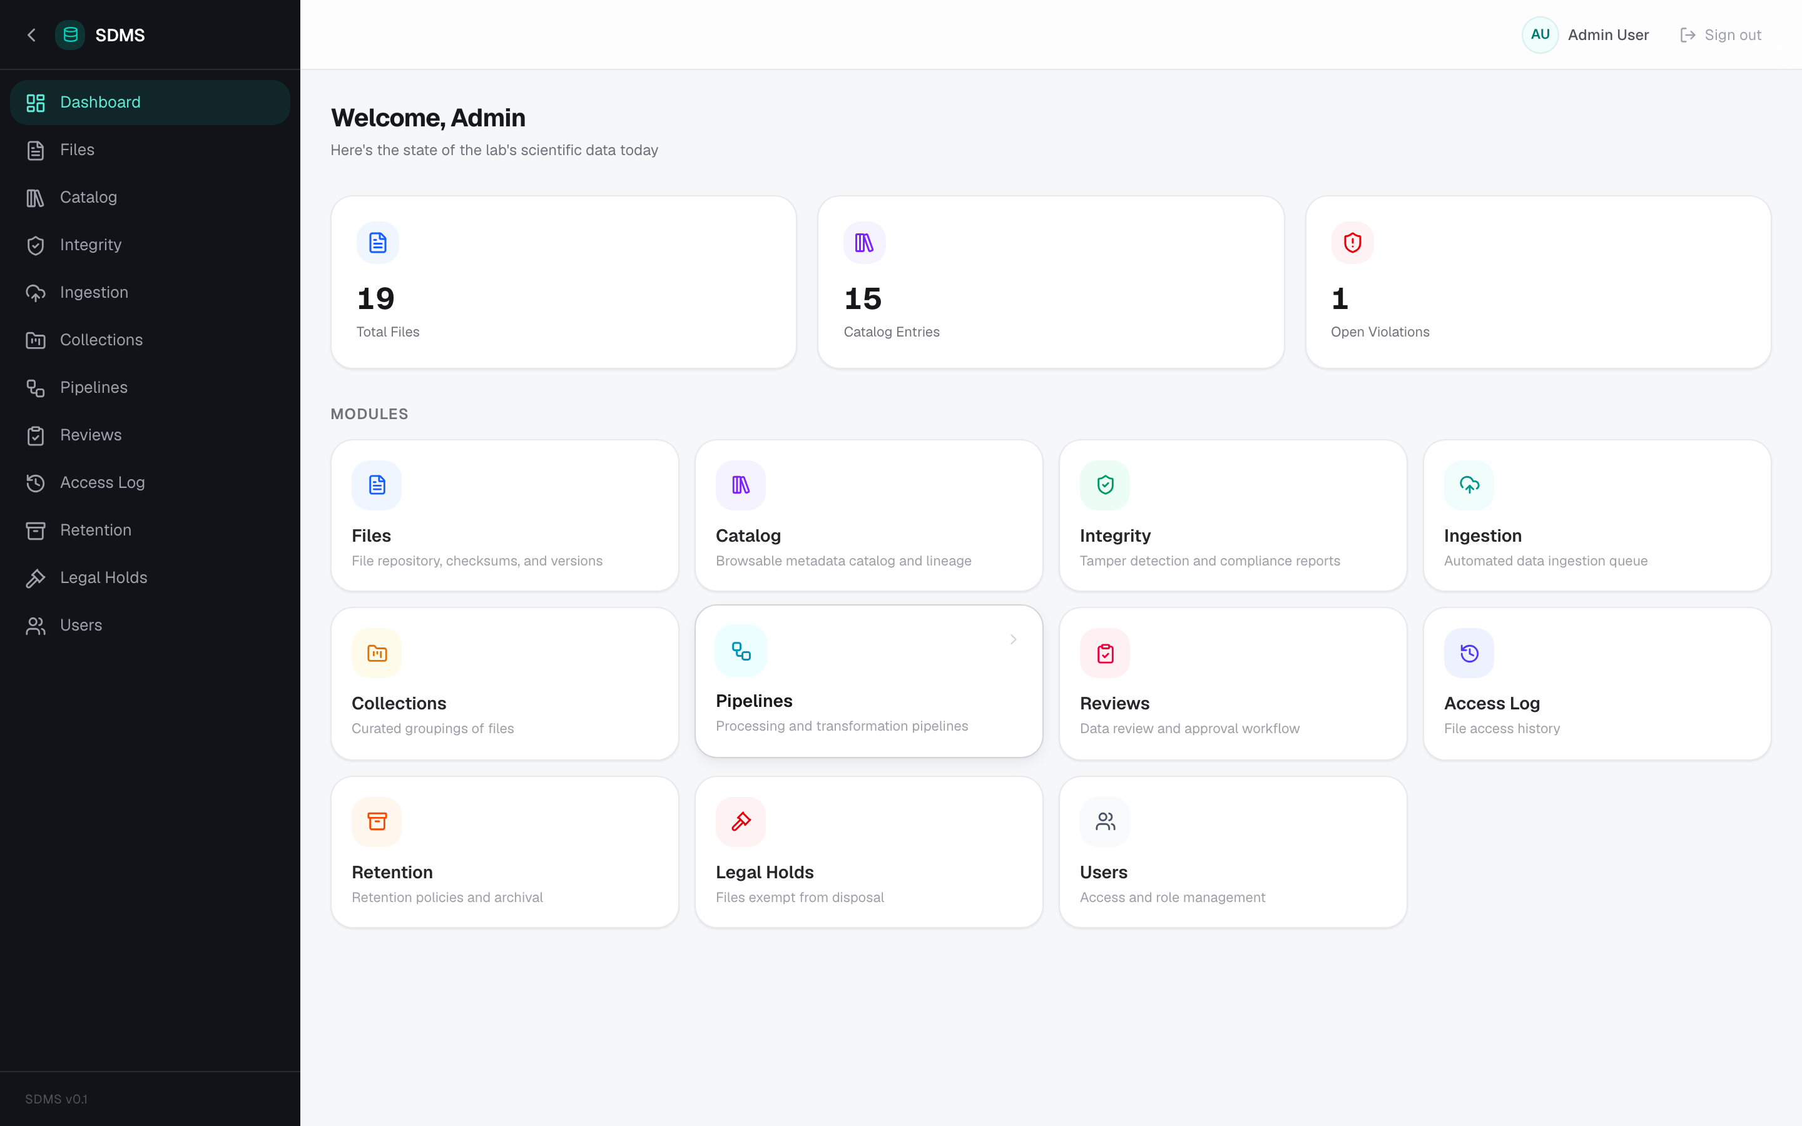1802x1126 pixels.
Task: Select Catalog in the sidebar menu
Action: point(150,198)
